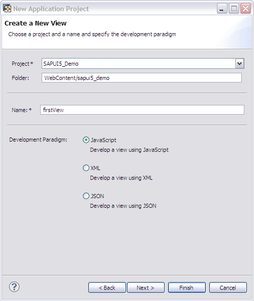Image resolution: width=254 pixels, height=301 pixels.
Task: Minimize the New Application Project dialog
Action: 222,9
